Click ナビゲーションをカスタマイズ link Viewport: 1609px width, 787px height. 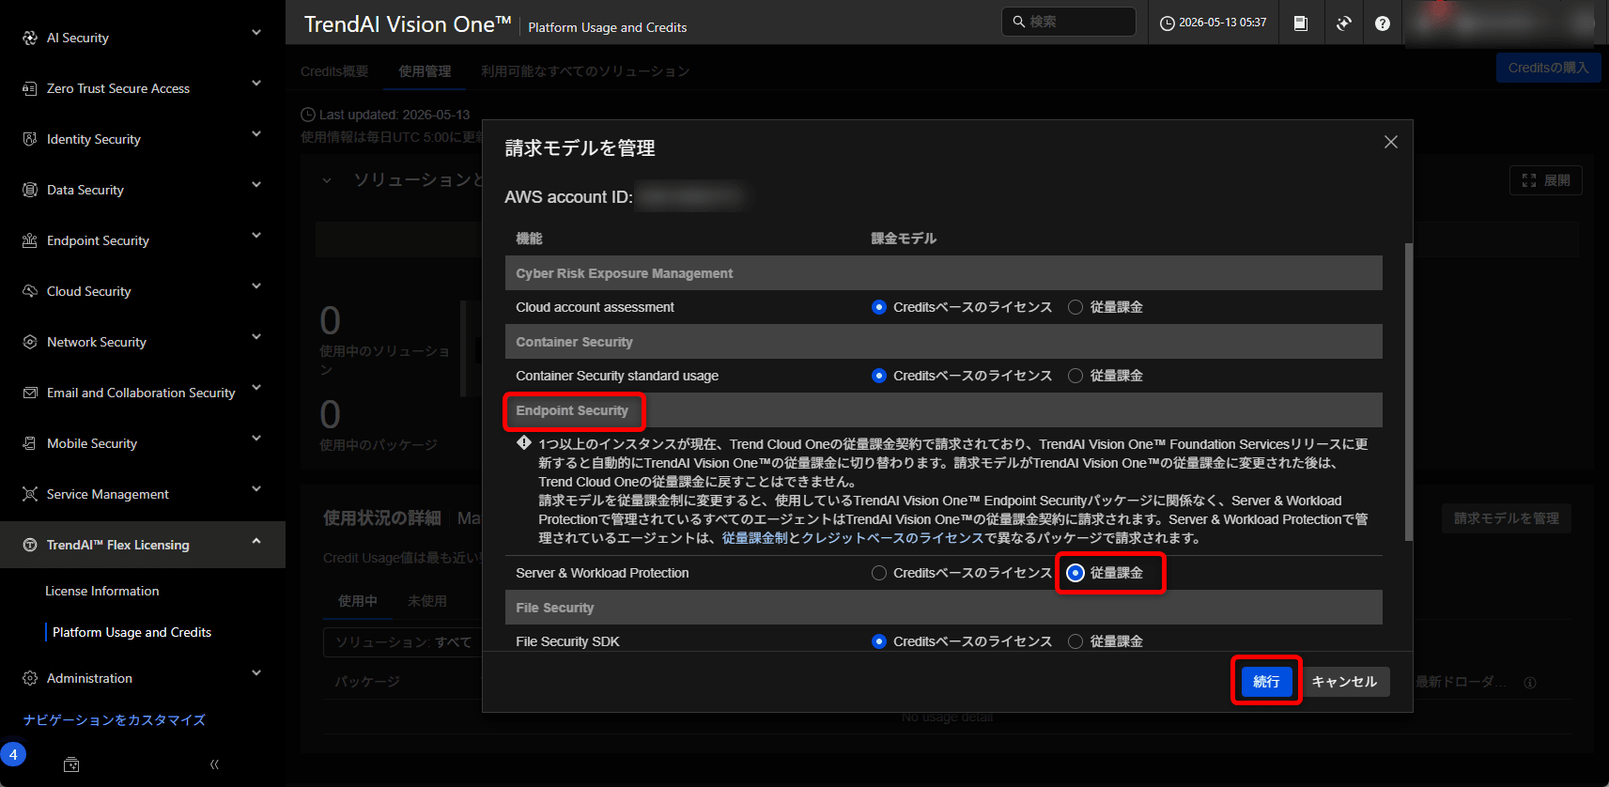pos(115,720)
